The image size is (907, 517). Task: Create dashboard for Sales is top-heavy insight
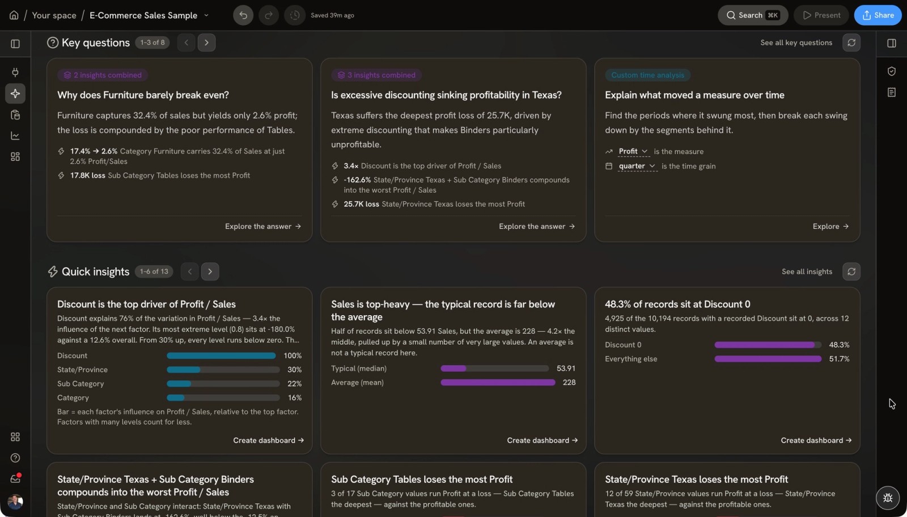542,440
